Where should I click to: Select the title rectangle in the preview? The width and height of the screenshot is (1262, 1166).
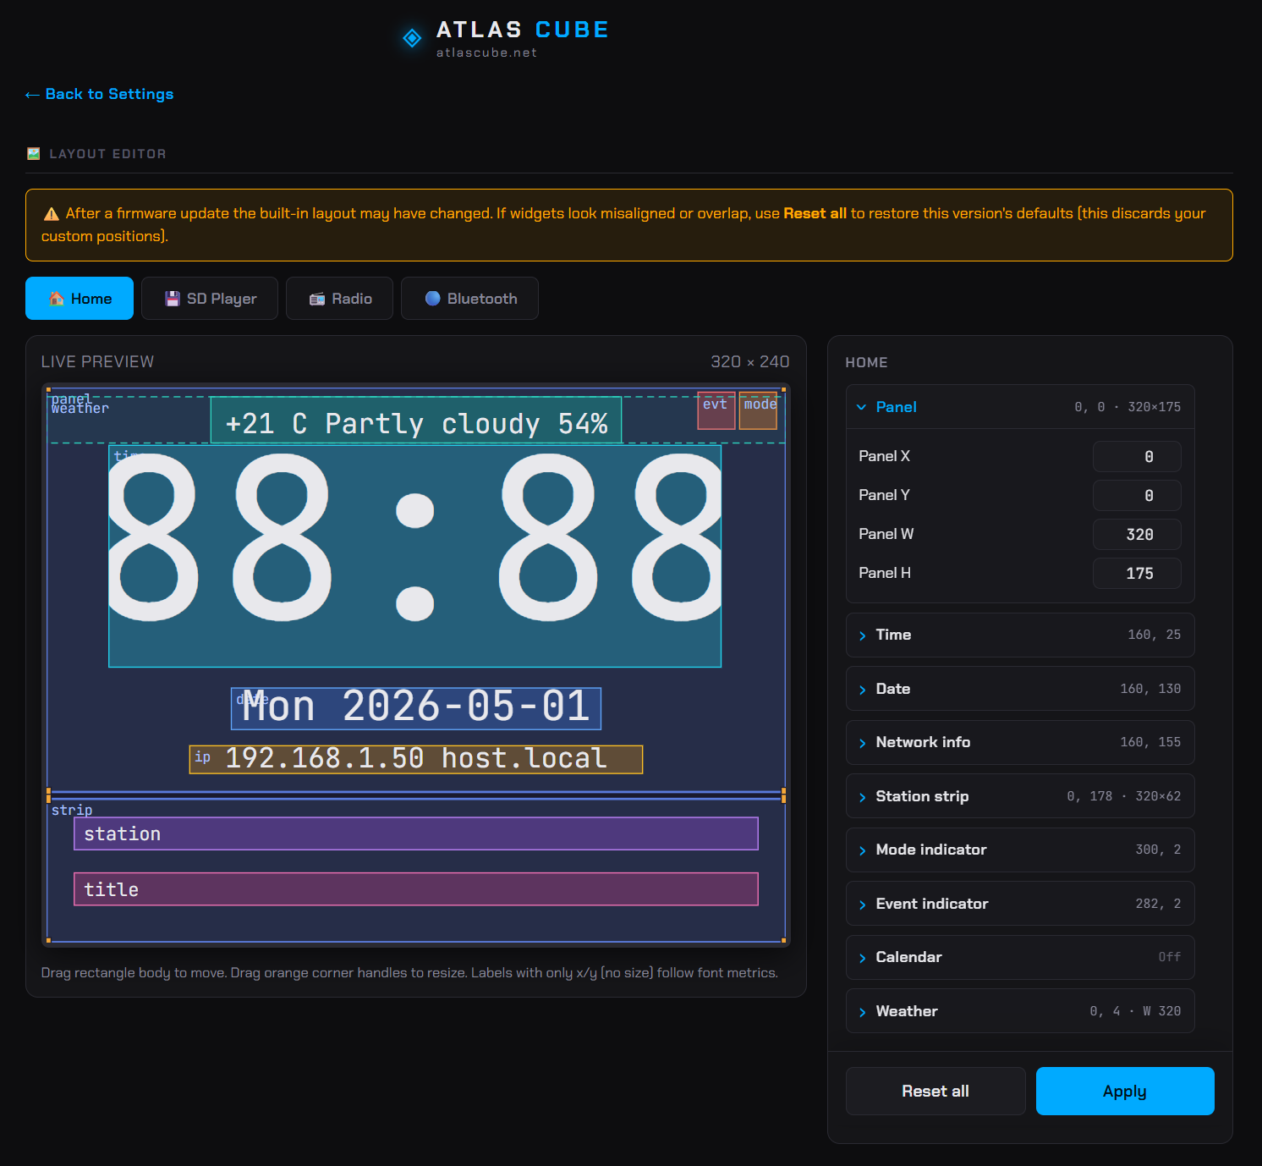(x=416, y=889)
